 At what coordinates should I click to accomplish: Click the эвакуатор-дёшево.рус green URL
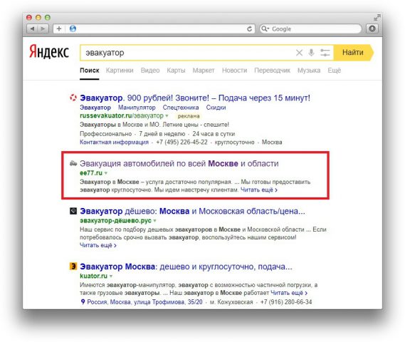pos(115,221)
